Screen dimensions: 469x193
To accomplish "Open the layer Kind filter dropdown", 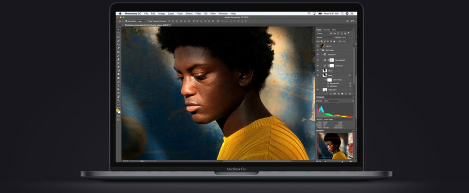I will [x=322, y=33].
